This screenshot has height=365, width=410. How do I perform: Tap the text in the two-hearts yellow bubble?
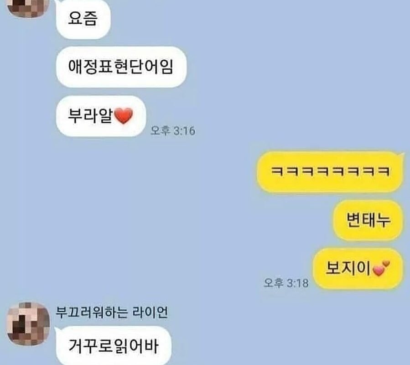pyautogui.click(x=348, y=268)
